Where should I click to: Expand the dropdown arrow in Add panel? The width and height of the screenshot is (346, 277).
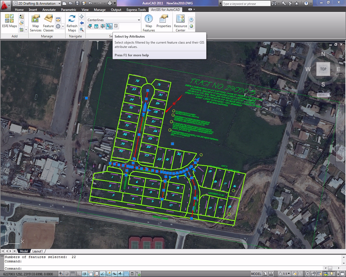(26, 29)
